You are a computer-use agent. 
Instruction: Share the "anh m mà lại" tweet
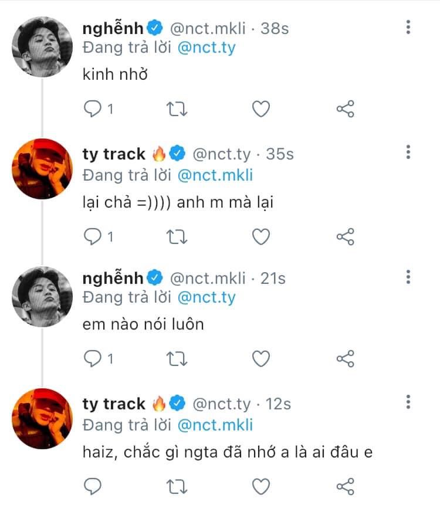(x=345, y=236)
